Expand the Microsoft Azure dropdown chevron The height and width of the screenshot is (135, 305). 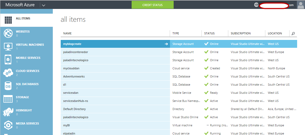(x=44, y=5)
